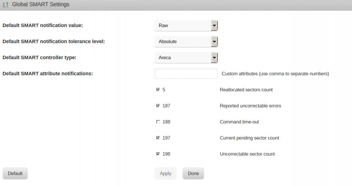Screen dimensions: 352x186
Task: Click the 'Reallocated sectors count' description
Action: coord(246,89)
